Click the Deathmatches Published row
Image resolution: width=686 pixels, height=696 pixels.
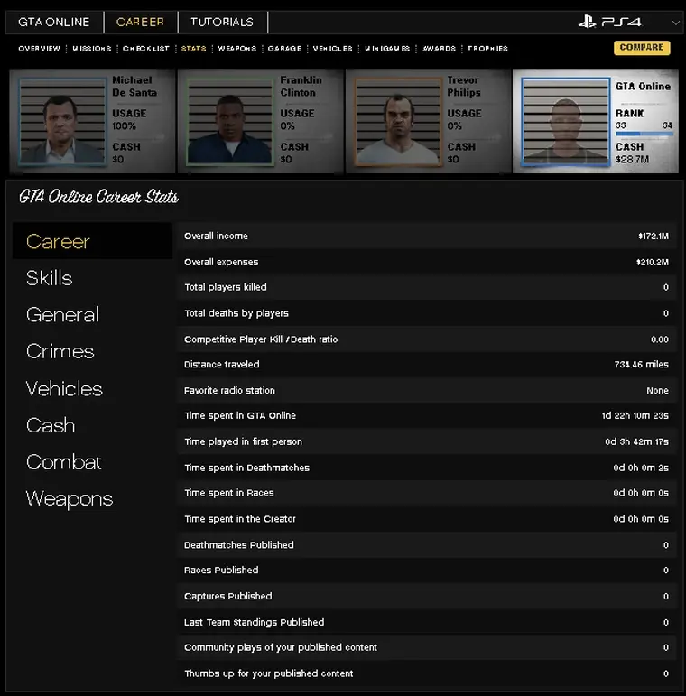pos(427,545)
